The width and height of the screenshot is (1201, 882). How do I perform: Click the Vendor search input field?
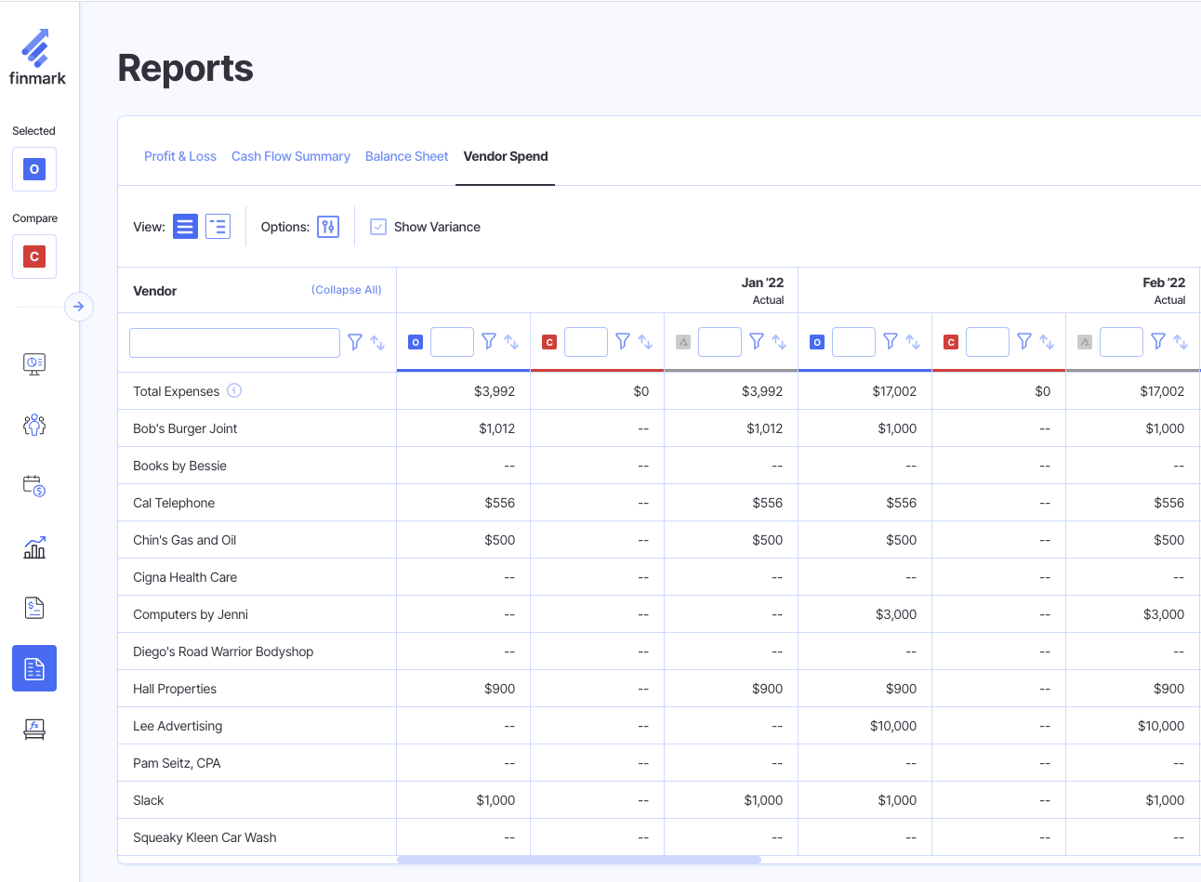click(x=234, y=343)
